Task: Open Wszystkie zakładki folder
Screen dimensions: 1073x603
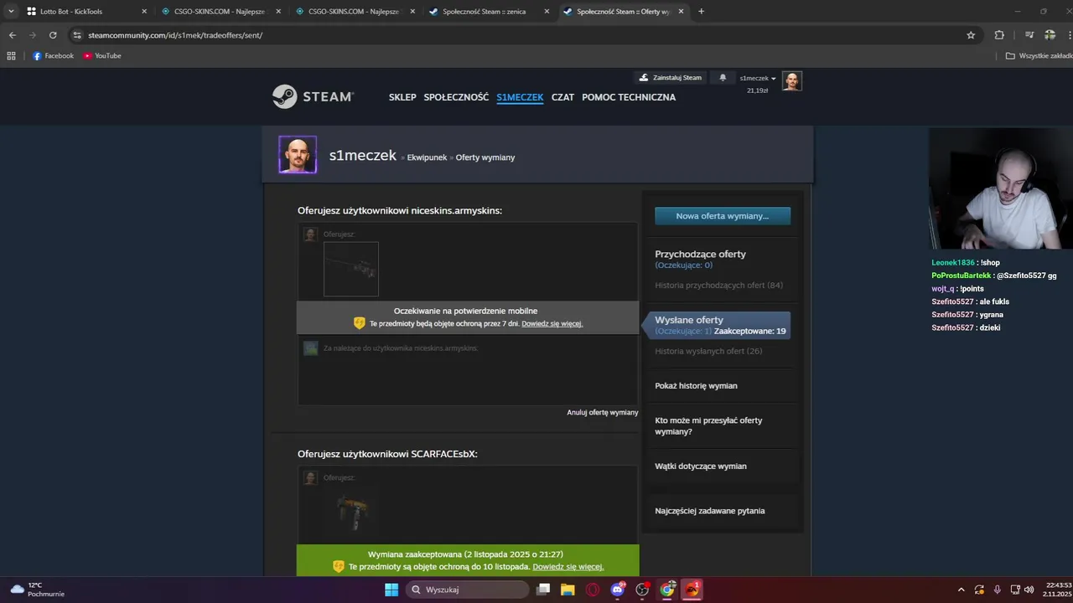Action: click(1039, 56)
